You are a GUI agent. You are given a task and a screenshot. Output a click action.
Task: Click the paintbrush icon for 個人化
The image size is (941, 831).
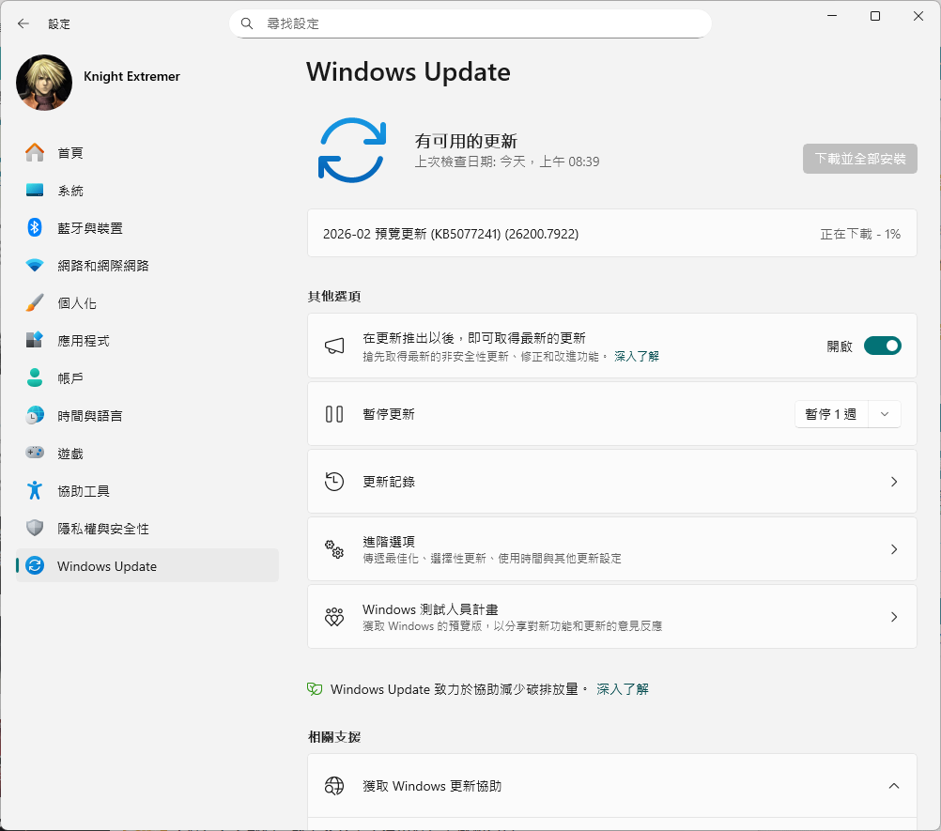(x=35, y=303)
